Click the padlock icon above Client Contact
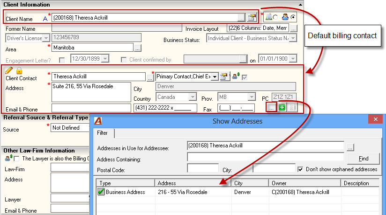This screenshot has width=386, height=215. (19, 70)
